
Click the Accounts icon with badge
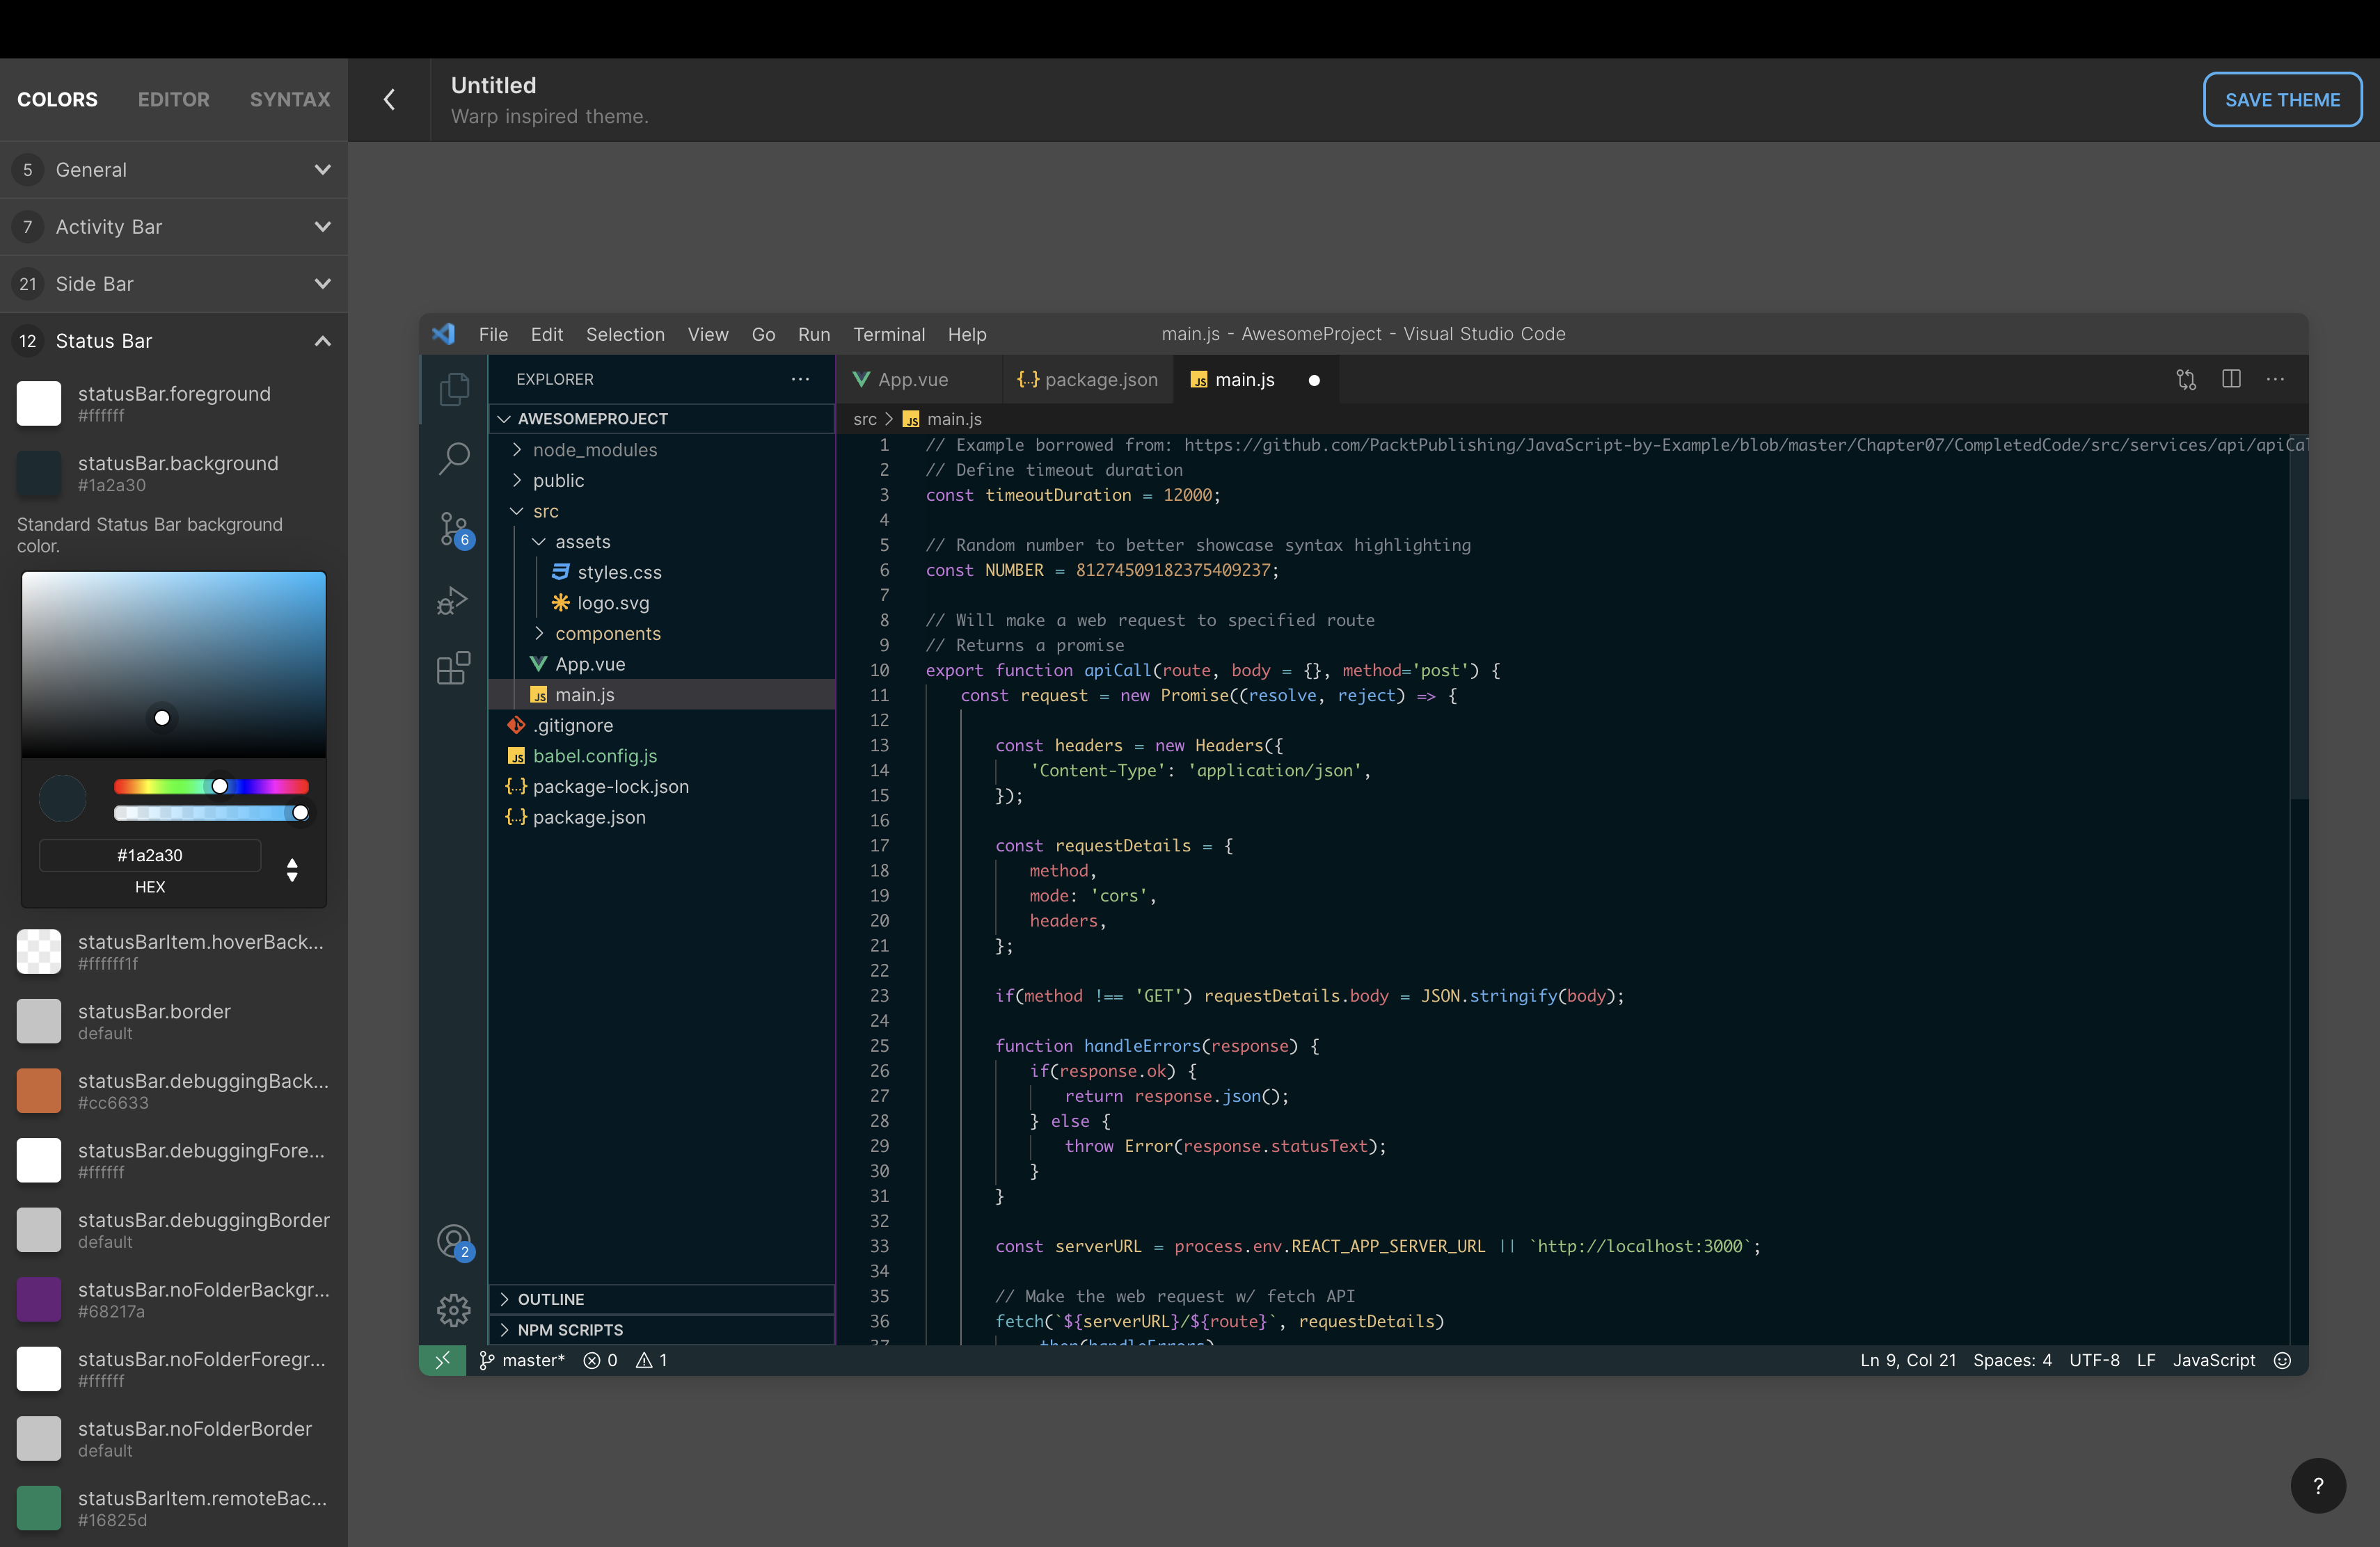point(454,1242)
